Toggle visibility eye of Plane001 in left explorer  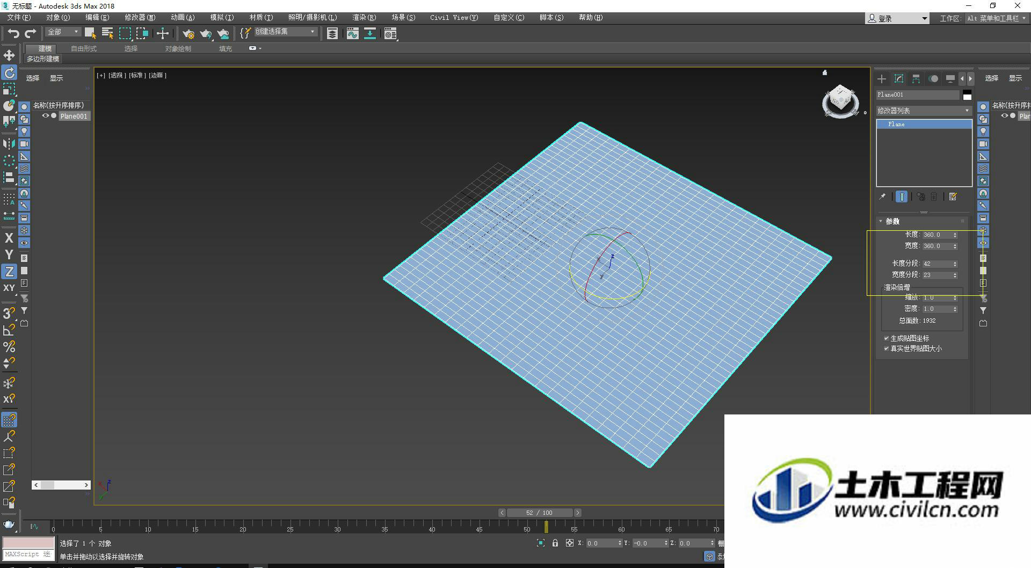click(x=46, y=115)
